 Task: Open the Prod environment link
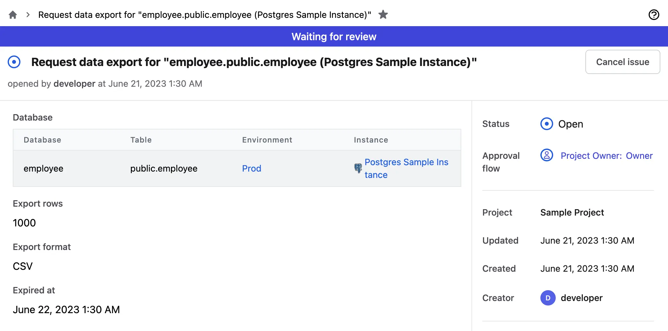251,168
